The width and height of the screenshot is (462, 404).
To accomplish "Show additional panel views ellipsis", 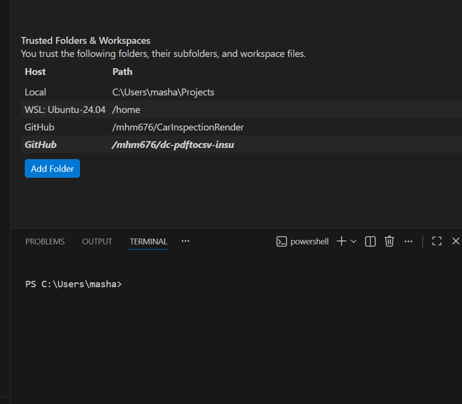I will click(185, 241).
